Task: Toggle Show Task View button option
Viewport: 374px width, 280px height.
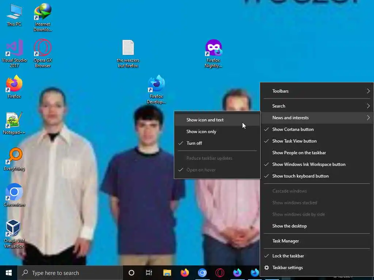Action: click(317, 141)
